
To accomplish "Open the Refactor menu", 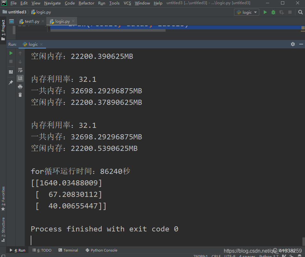I will (86, 3).
